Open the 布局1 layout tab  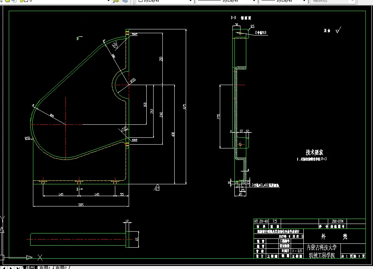[x=45, y=267]
